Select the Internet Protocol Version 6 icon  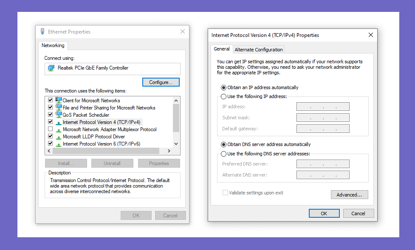pos(59,144)
